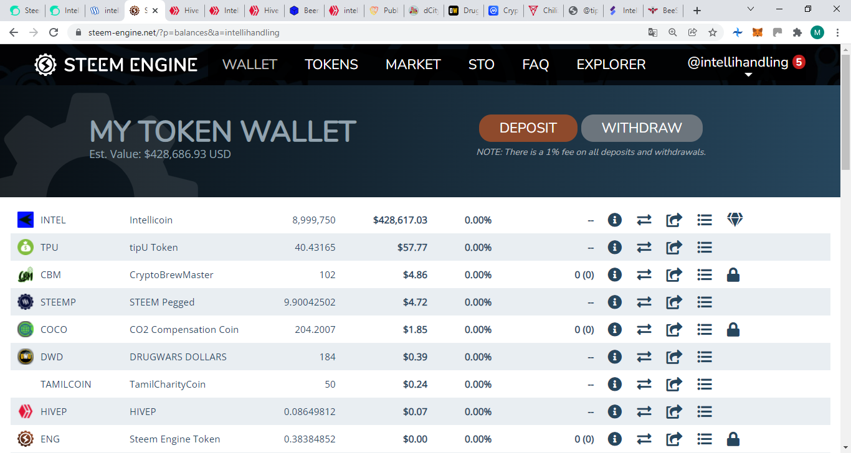Click the DEPOSIT button

click(528, 128)
